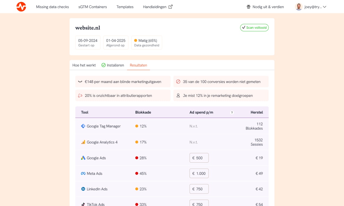Click € 42 herstel value
The image size is (344, 206).
[x=259, y=189]
